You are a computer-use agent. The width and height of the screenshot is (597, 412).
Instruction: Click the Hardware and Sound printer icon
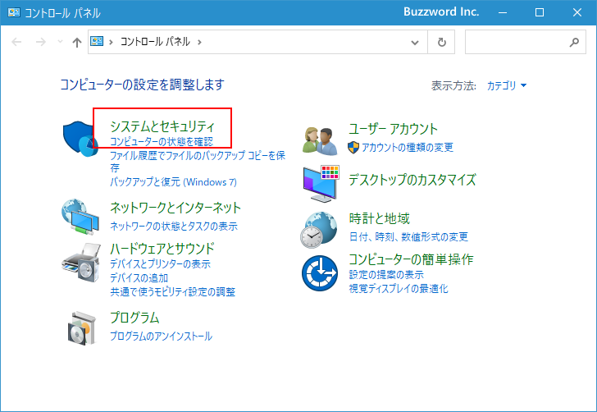(x=80, y=262)
